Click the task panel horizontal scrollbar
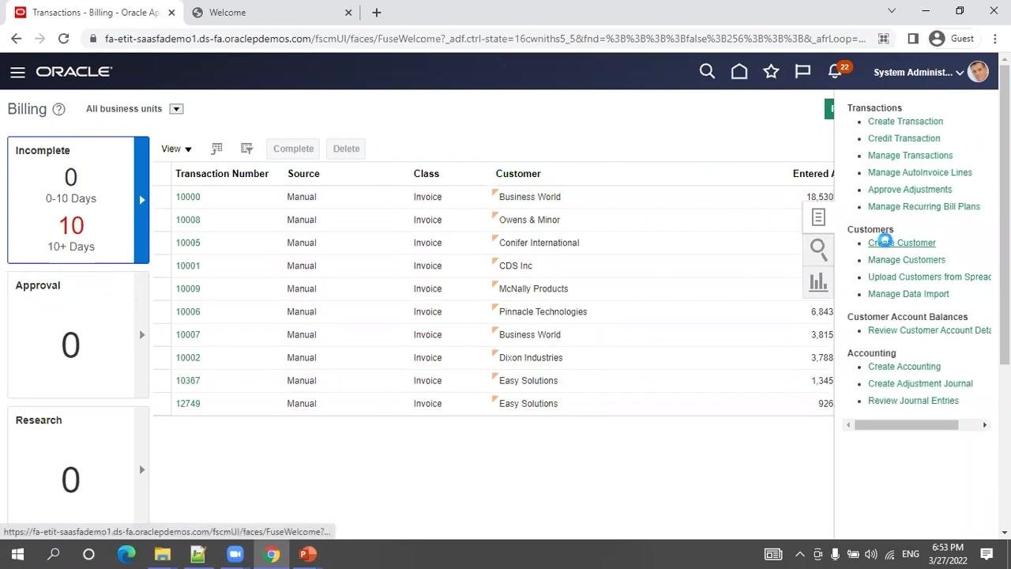Image resolution: width=1011 pixels, height=569 pixels. (x=906, y=425)
